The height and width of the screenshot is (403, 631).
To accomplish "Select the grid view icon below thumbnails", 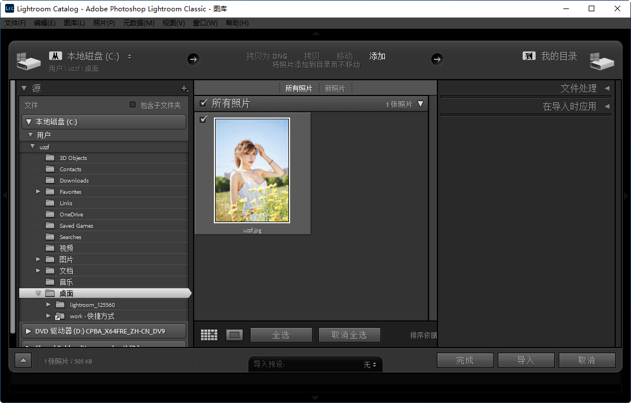I will click(x=209, y=335).
